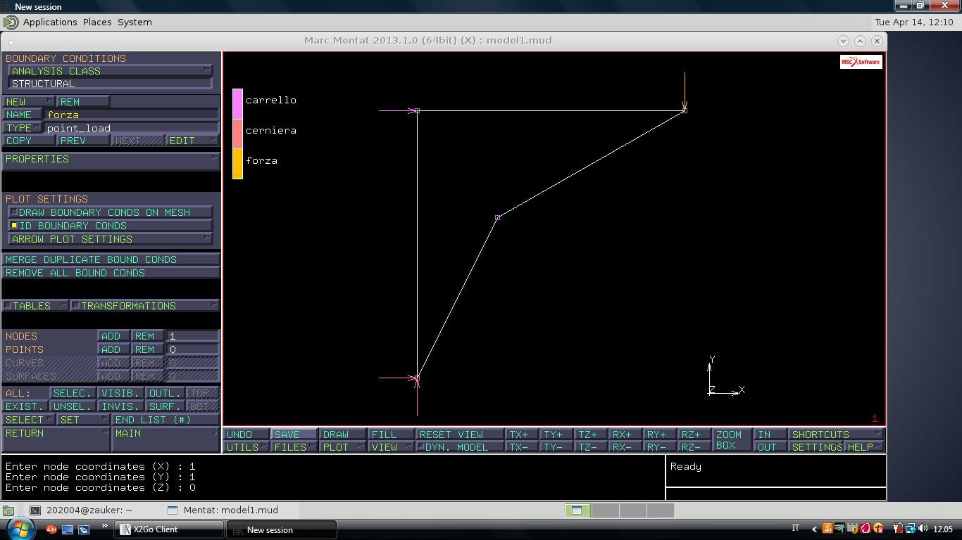Click the NODES count field
The image size is (962, 540).
pyautogui.click(x=192, y=336)
